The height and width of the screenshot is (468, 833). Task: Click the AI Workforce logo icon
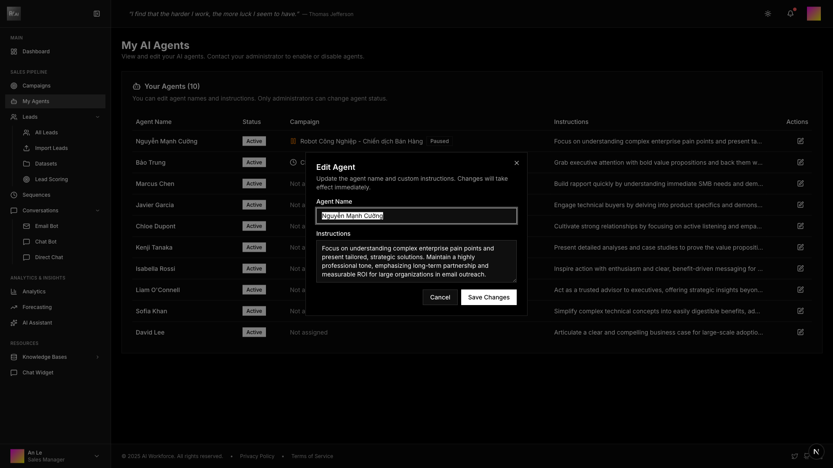point(14,14)
